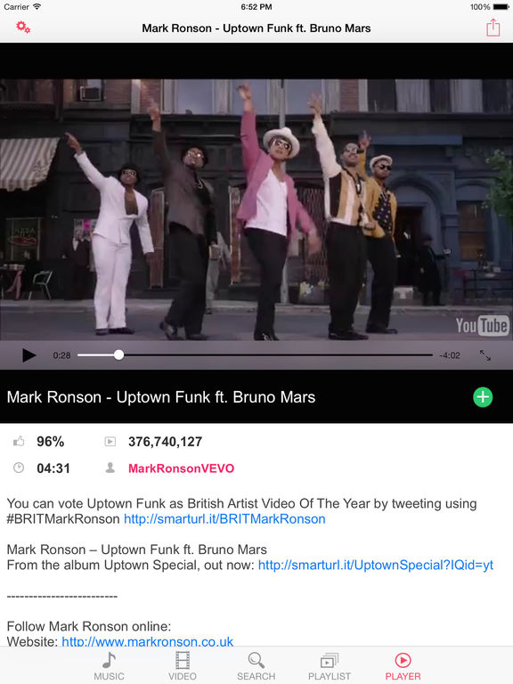Expand video to fullscreen with arrows icon
Viewport: 513px width, 684px height.
[485, 355]
